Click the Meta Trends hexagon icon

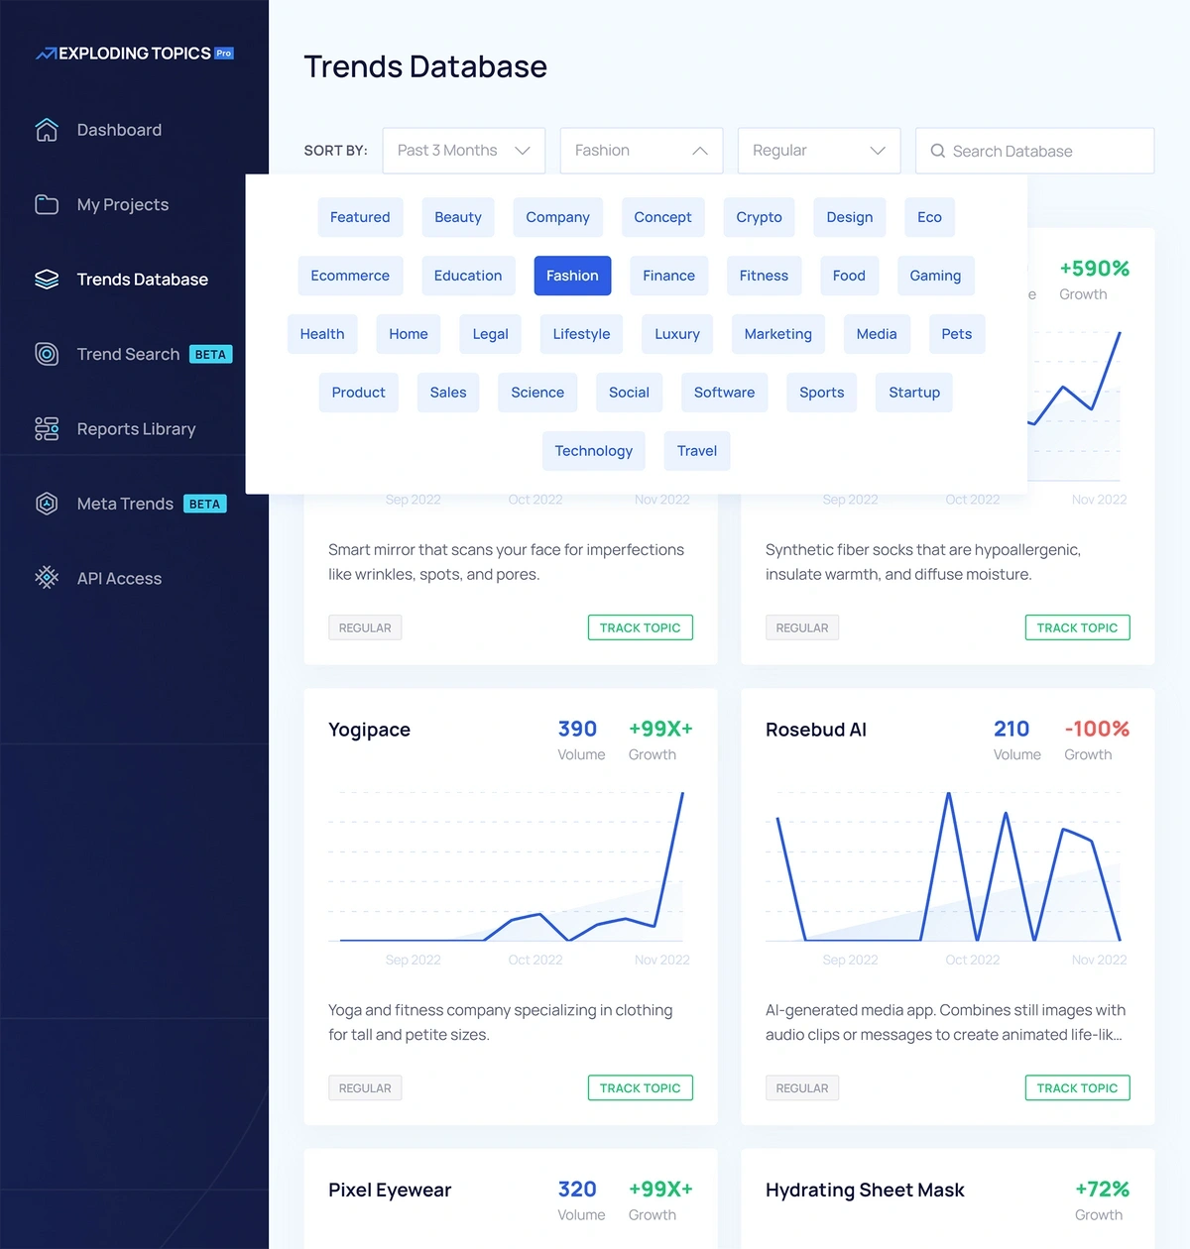coord(47,504)
